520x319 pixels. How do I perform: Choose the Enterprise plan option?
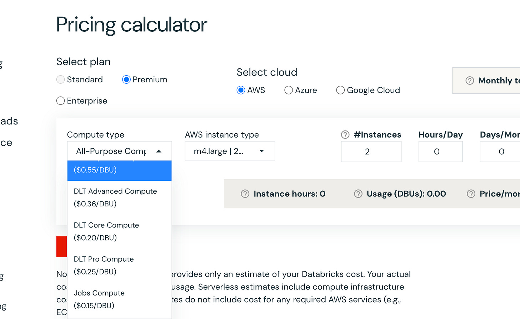pos(61,101)
